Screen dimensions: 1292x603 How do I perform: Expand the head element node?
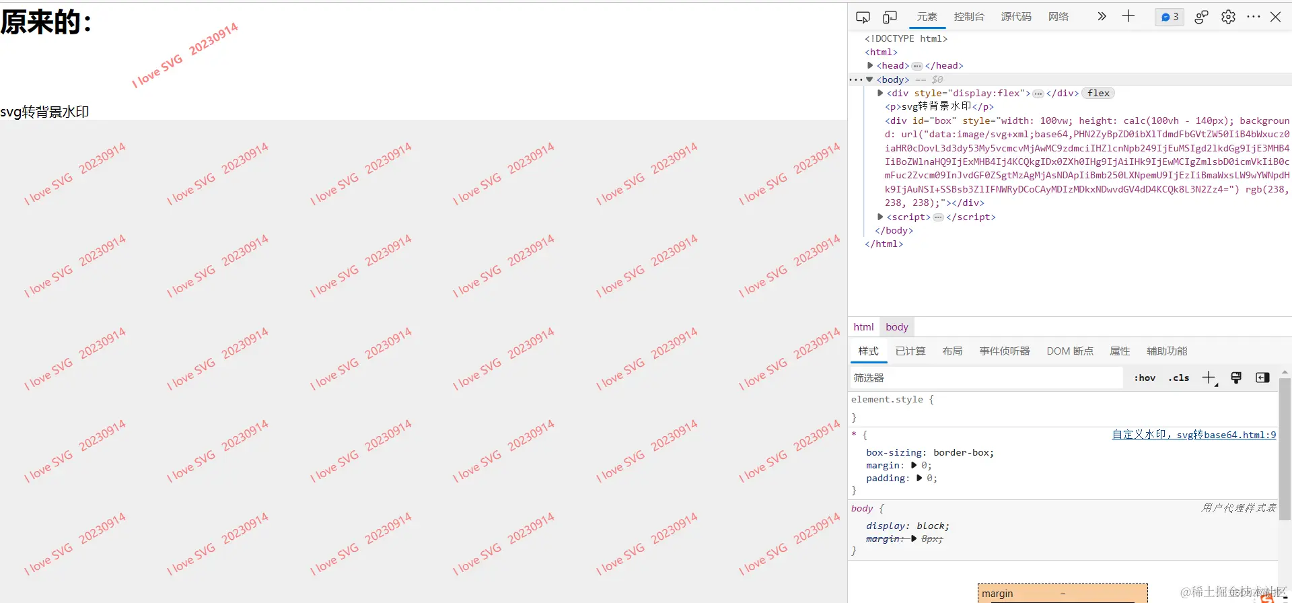870,65
